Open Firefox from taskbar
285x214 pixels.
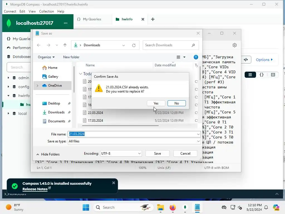(x=173, y=207)
